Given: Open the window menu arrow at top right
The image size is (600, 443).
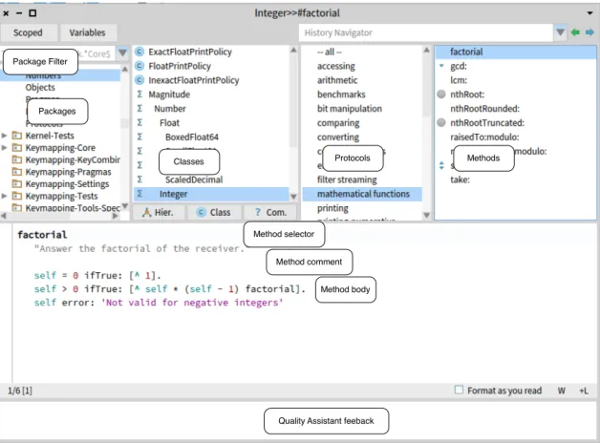Looking at the screenshot, I should (x=589, y=13).
